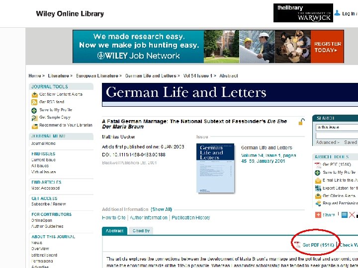Image resolution: width=358 pixels, height=268 pixels.
Task: Click the orange Share plus icon
Action: 318,215
